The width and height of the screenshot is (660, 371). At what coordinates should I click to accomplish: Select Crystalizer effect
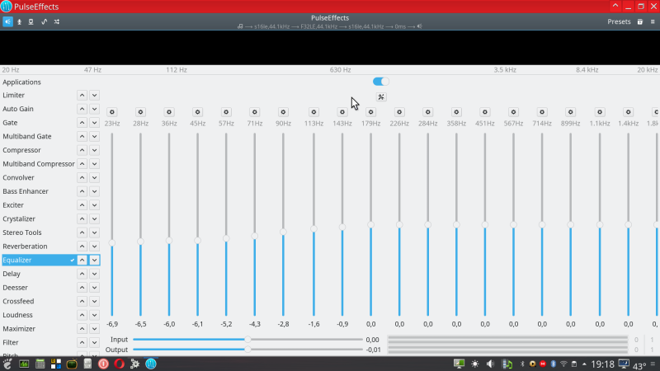19,218
